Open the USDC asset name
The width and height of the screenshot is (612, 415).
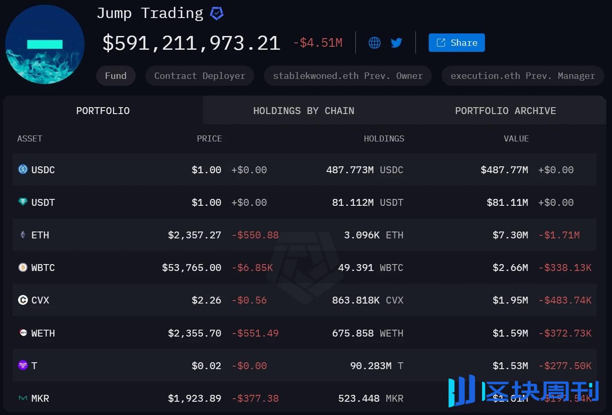[x=43, y=170]
